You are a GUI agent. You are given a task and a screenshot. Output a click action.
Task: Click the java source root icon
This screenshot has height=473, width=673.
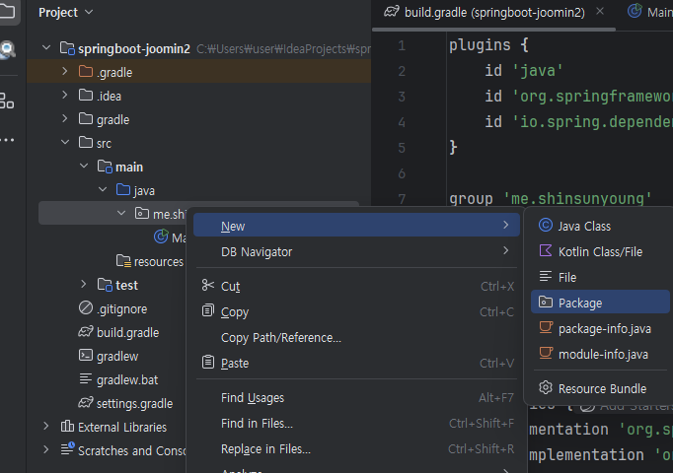click(x=123, y=189)
